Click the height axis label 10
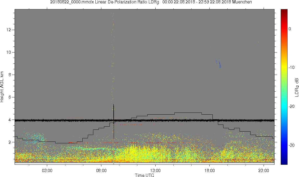 click(9, 52)
